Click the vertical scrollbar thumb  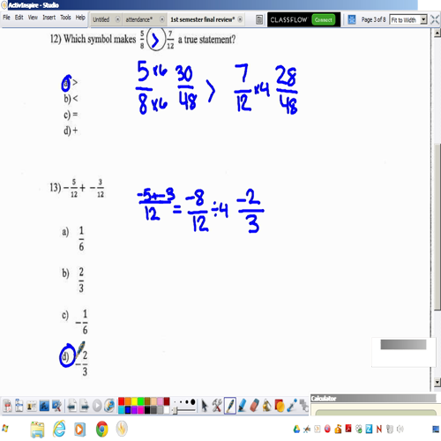(437, 227)
